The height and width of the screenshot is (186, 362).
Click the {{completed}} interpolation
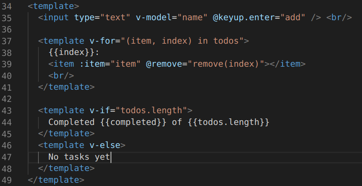click(x=133, y=122)
